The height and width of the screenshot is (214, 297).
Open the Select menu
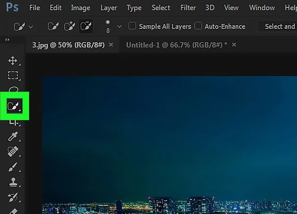161,8
